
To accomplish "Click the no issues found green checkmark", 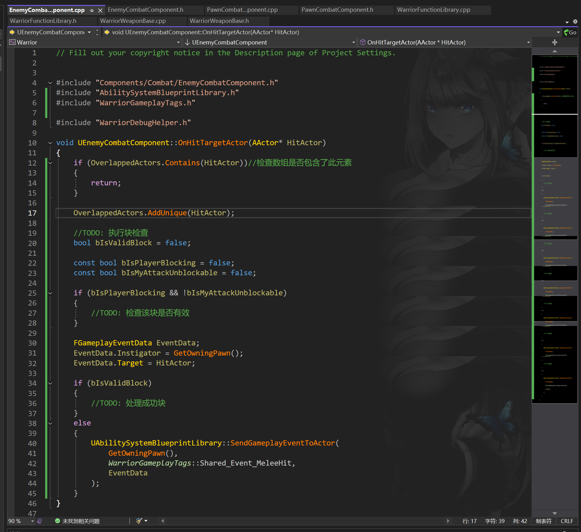I will [x=57, y=521].
